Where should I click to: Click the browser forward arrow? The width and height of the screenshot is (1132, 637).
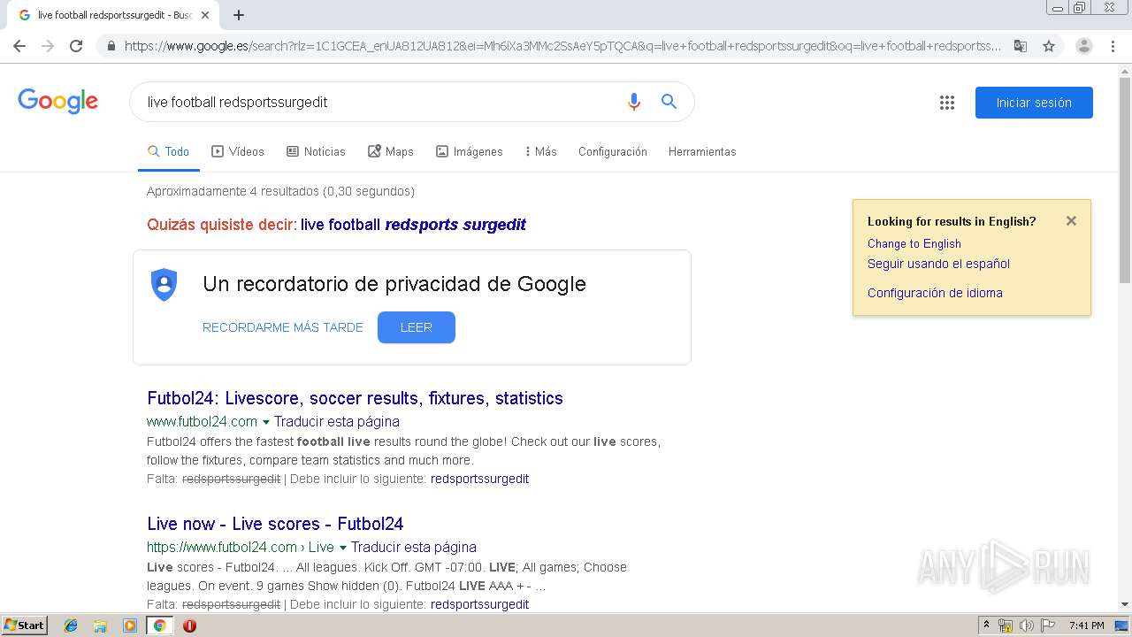point(48,46)
